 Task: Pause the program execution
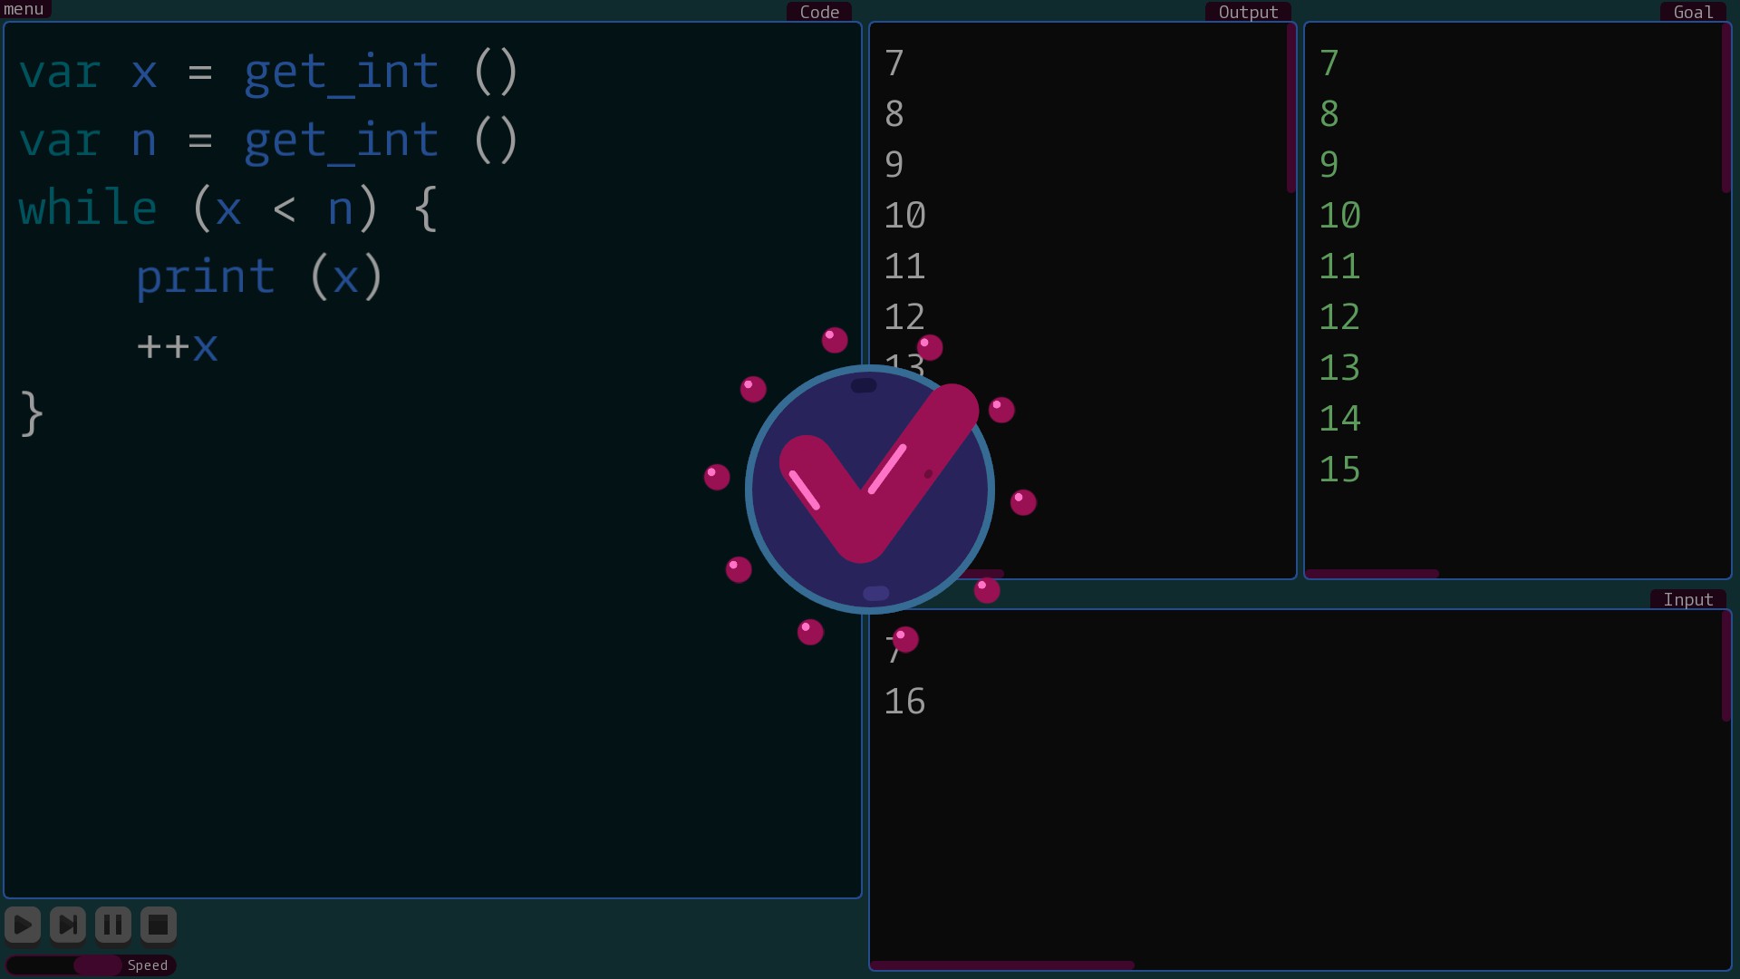[113, 925]
